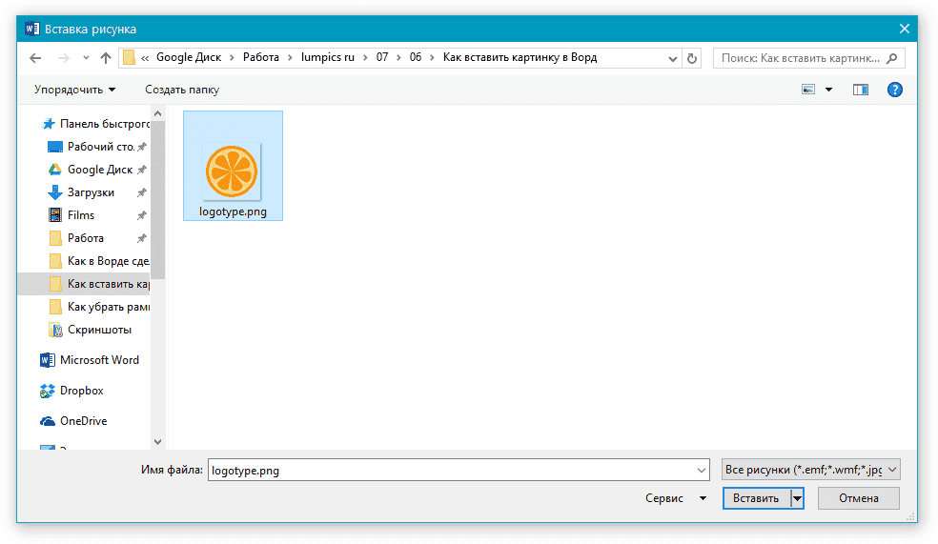The height and width of the screenshot is (544, 938).
Task: Click Google Диск in the address path
Action: pos(189,57)
